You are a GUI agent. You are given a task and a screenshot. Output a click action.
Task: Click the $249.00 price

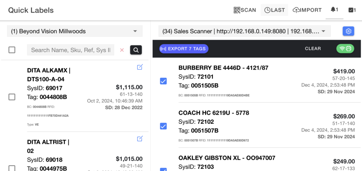point(344,161)
